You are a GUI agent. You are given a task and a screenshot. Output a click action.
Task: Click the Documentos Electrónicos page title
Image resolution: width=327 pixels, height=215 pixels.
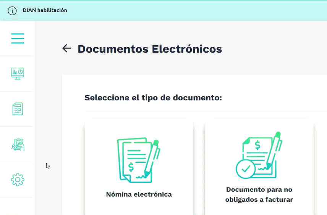pos(150,49)
